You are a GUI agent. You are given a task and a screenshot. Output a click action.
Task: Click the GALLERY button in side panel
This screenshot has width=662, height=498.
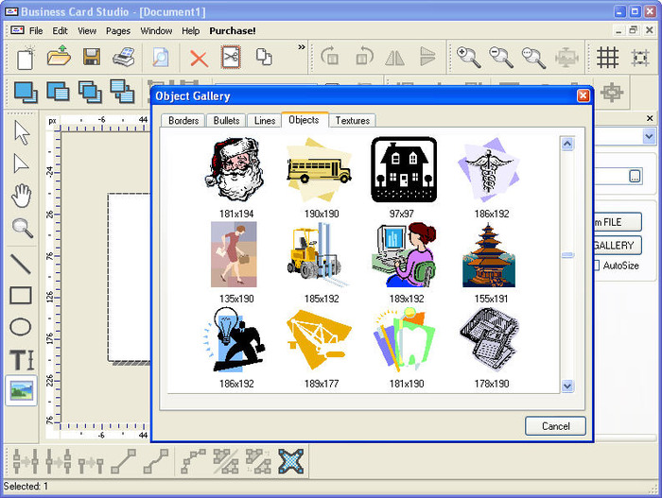tap(618, 245)
